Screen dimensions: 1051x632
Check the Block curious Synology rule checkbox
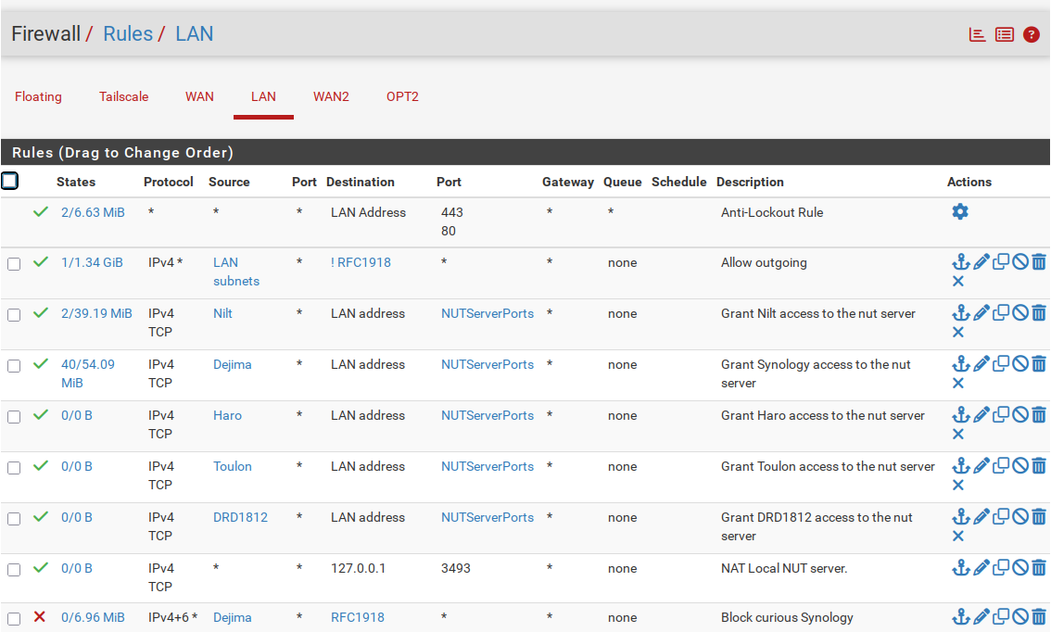pyautogui.click(x=13, y=619)
